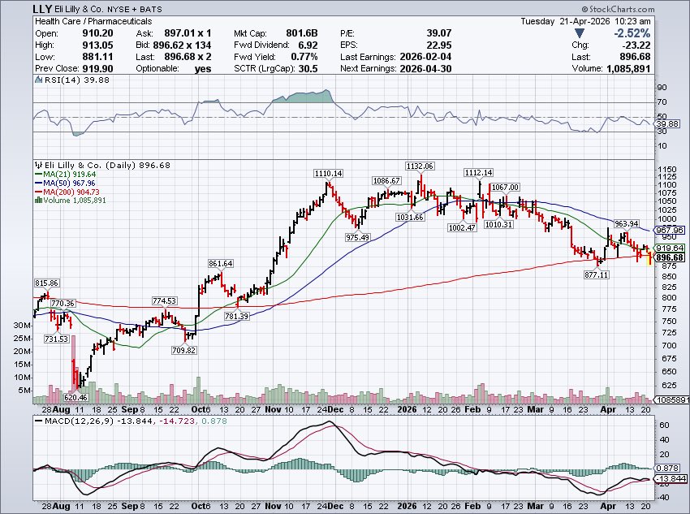Screen dimensions: 690x514
Task: Click the 975.49 price label
Action: click(358, 237)
